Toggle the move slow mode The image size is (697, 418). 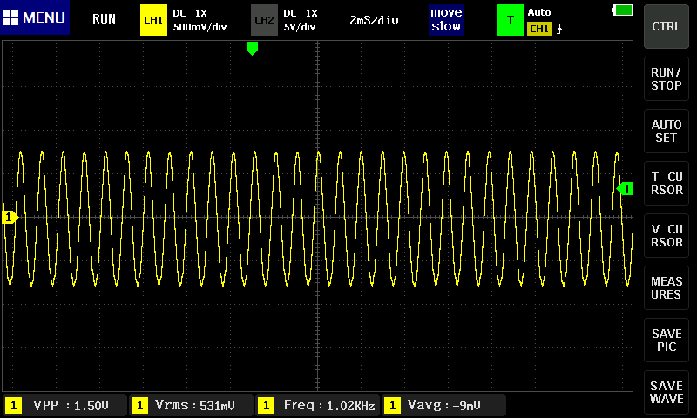pos(446,19)
